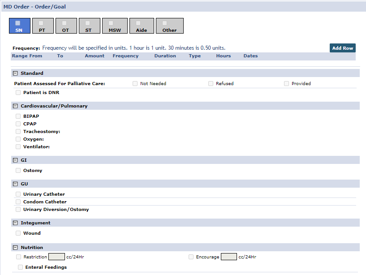Mark Patient is DNR

point(18,92)
